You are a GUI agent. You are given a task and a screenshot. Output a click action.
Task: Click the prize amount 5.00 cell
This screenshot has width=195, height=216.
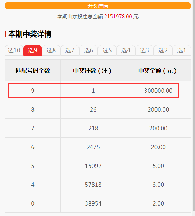(158, 165)
